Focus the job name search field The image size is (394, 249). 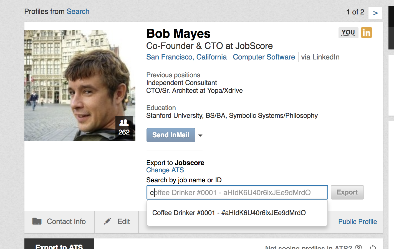pyautogui.click(x=237, y=192)
